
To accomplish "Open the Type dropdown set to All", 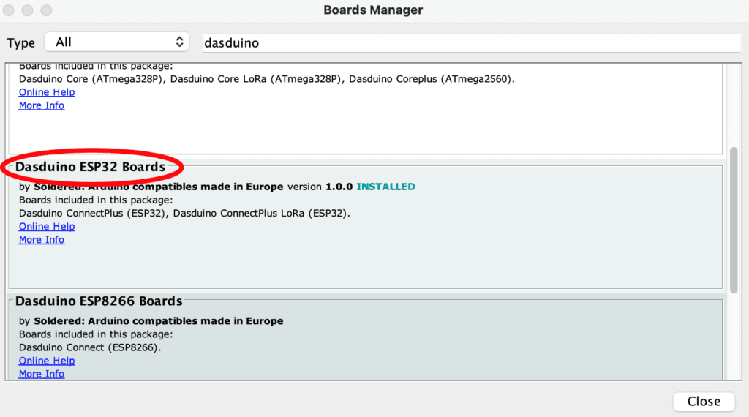I will coord(117,42).
